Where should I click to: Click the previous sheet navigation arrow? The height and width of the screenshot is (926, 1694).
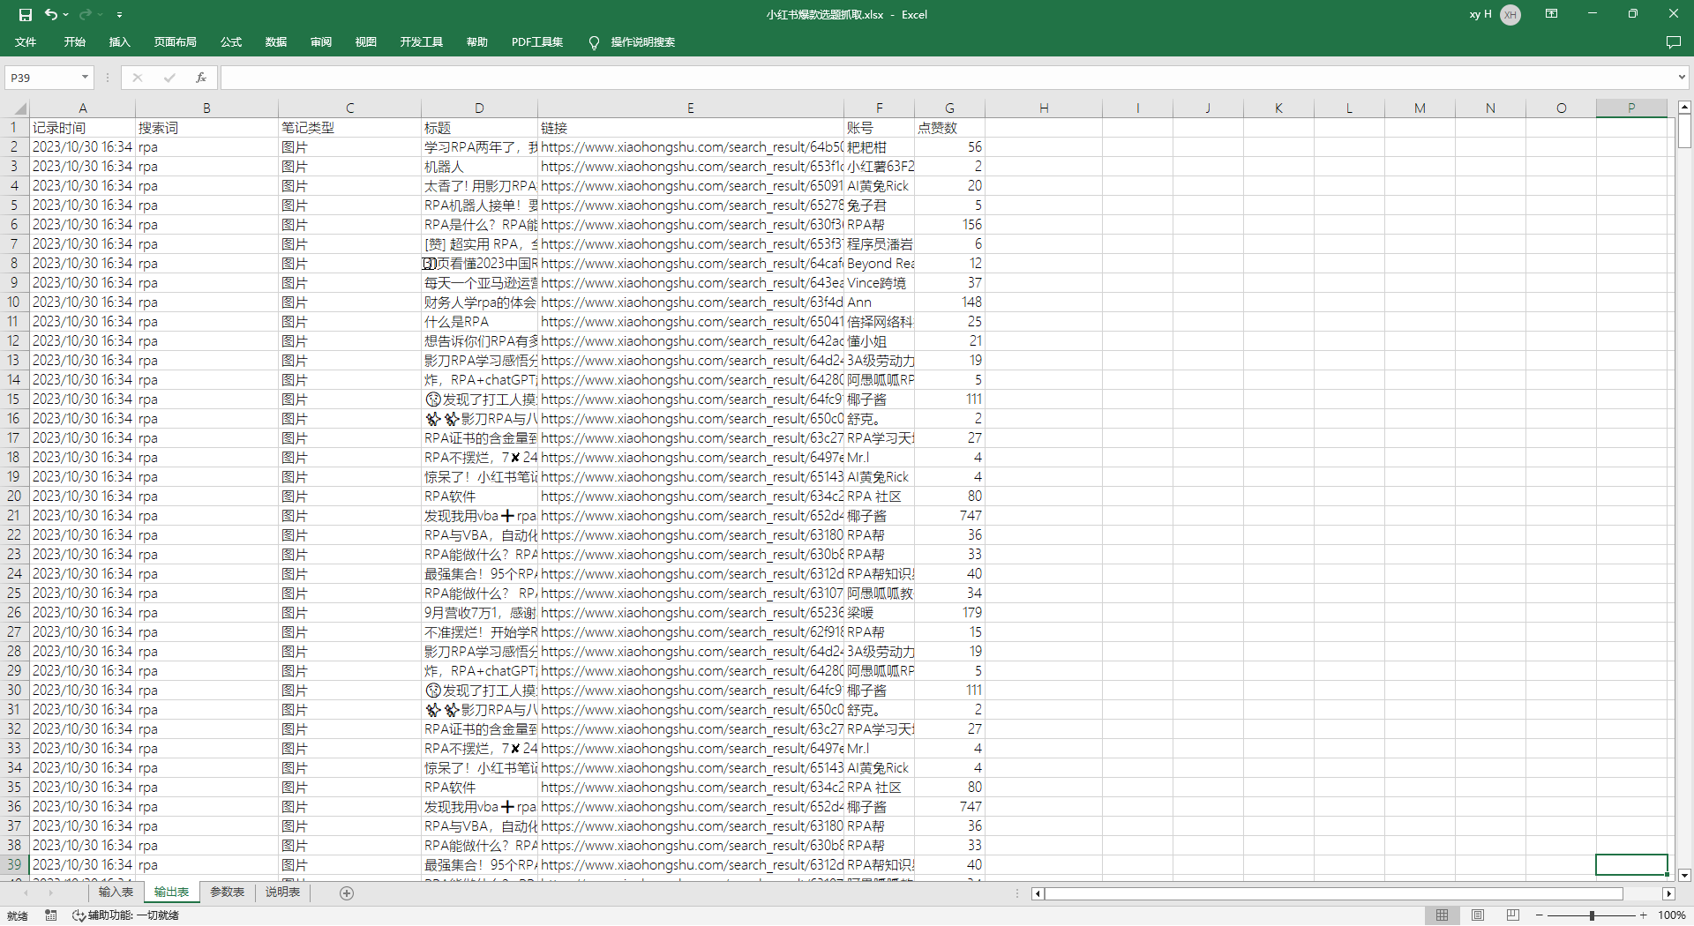click(x=26, y=892)
